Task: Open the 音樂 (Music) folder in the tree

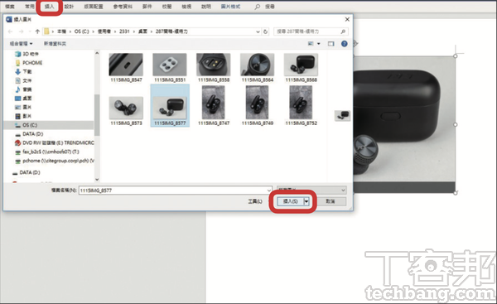Action: pos(23,89)
